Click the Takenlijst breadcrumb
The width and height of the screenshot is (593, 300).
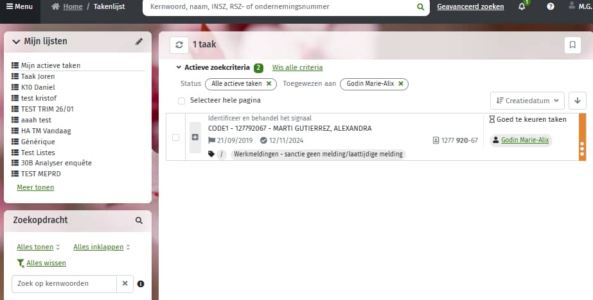[x=109, y=7]
